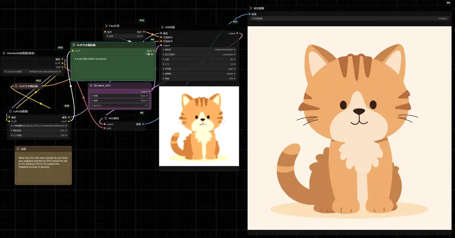Viewport: 455px width, 238px height.
Task: Click the VAE output port on Checkpoint加载器
Action: click(62, 67)
